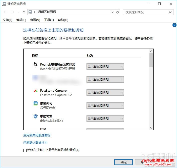Viewport: 177px width, 168px height.
Task: Click the 启用或关闭系统图标 link
Action: [37, 135]
